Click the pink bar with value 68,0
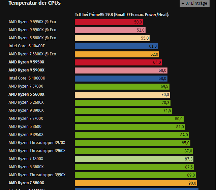The width and height of the screenshot is (216, 190). 121,70
